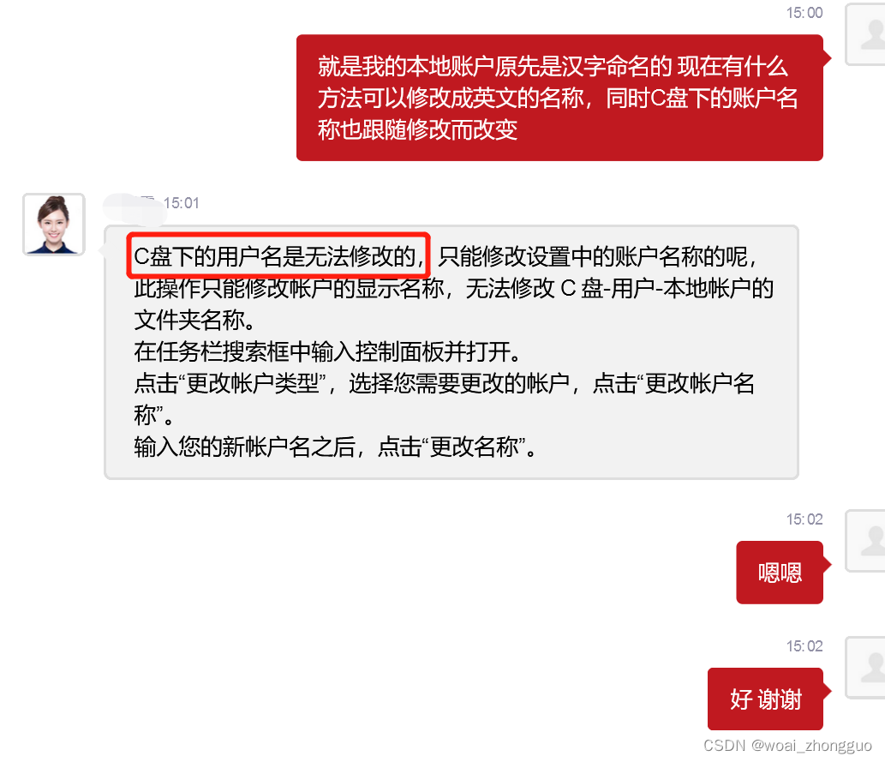Screen dimensions: 885x762
Task: Click the line 在任务栏搜索框中输入控制面板并打开
Action: coord(326,352)
